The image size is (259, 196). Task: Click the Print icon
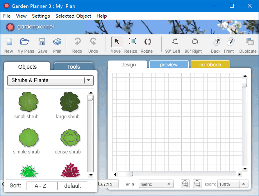click(x=57, y=42)
